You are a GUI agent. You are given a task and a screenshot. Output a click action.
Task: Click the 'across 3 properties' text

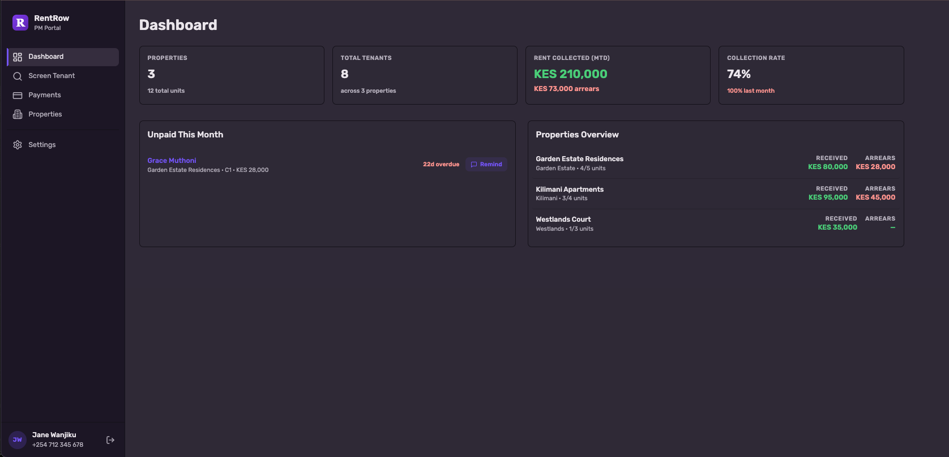tap(368, 91)
